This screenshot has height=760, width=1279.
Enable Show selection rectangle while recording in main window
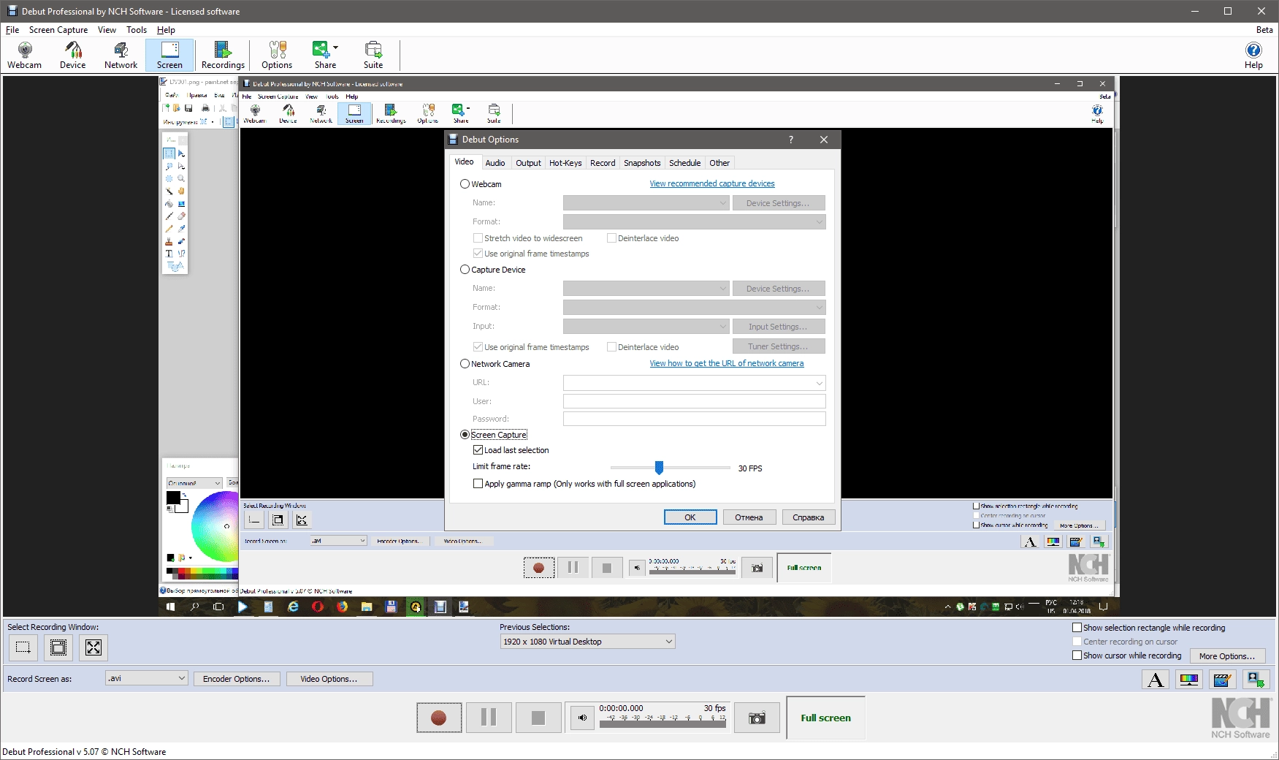tap(1077, 628)
